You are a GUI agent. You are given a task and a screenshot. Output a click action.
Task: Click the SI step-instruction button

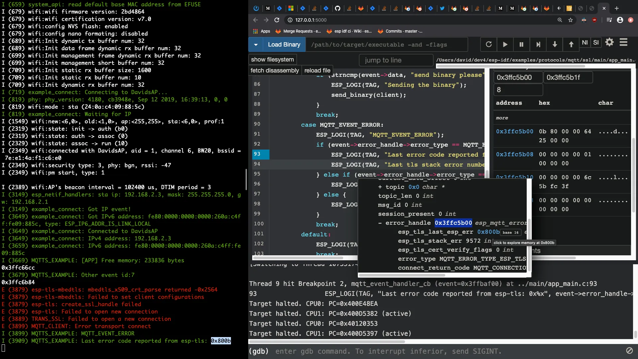(x=596, y=43)
